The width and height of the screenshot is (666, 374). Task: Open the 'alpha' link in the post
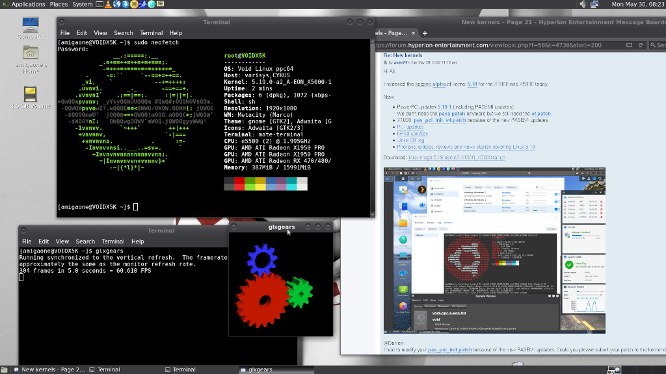[x=439, y=84]
